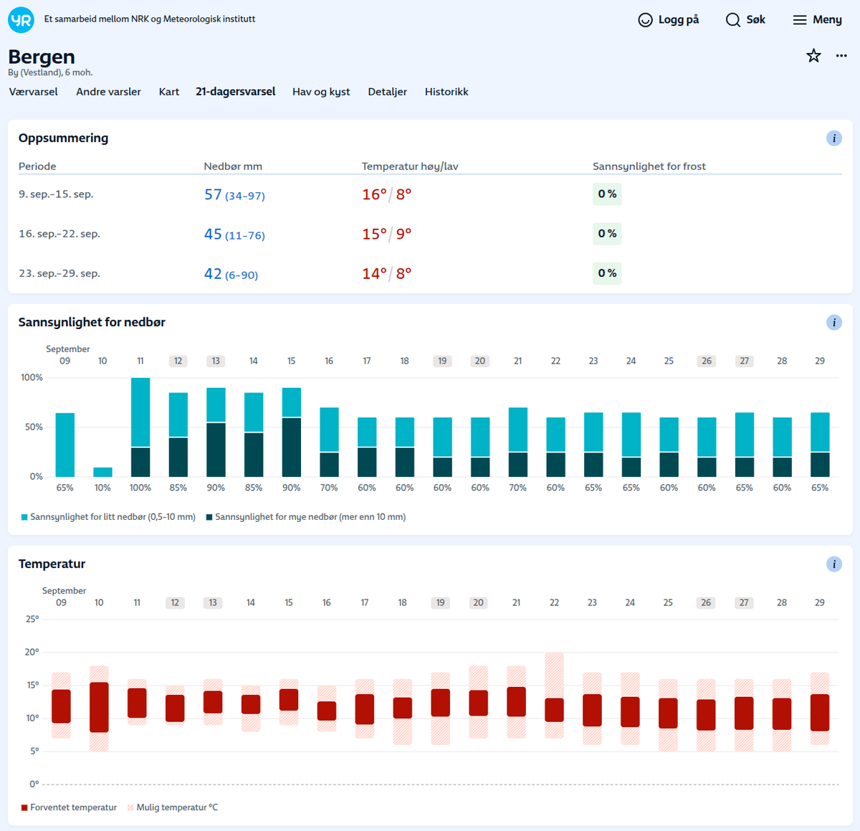Click the 10% label under September 10
The image size is (860, 831).
click(x=102, y=488)
